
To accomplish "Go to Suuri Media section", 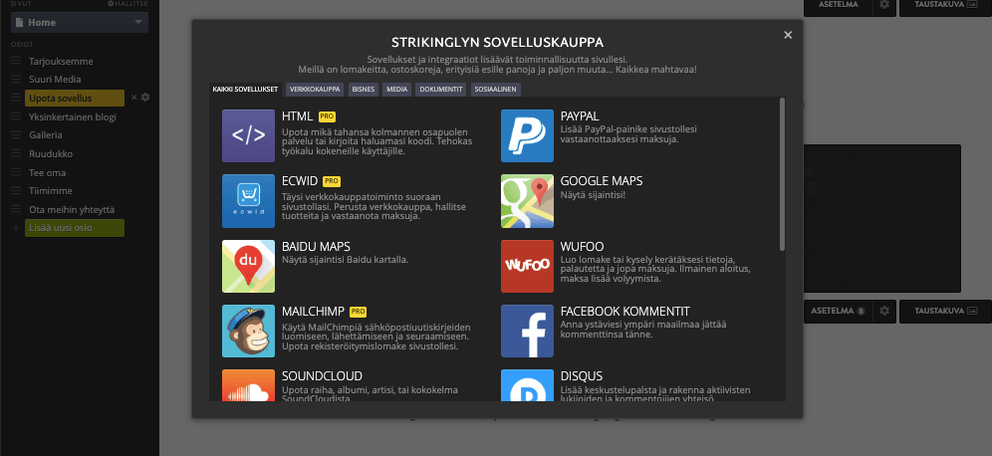I will click(55, 80).
